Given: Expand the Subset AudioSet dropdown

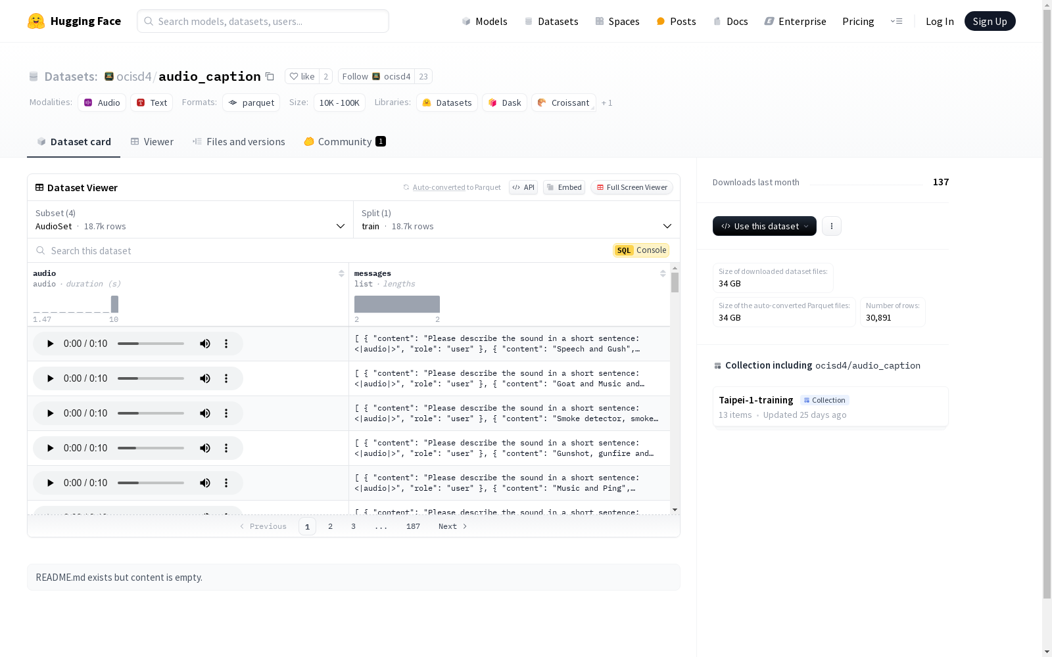Looking at the screenshot, I should click(x=190, y=219).
